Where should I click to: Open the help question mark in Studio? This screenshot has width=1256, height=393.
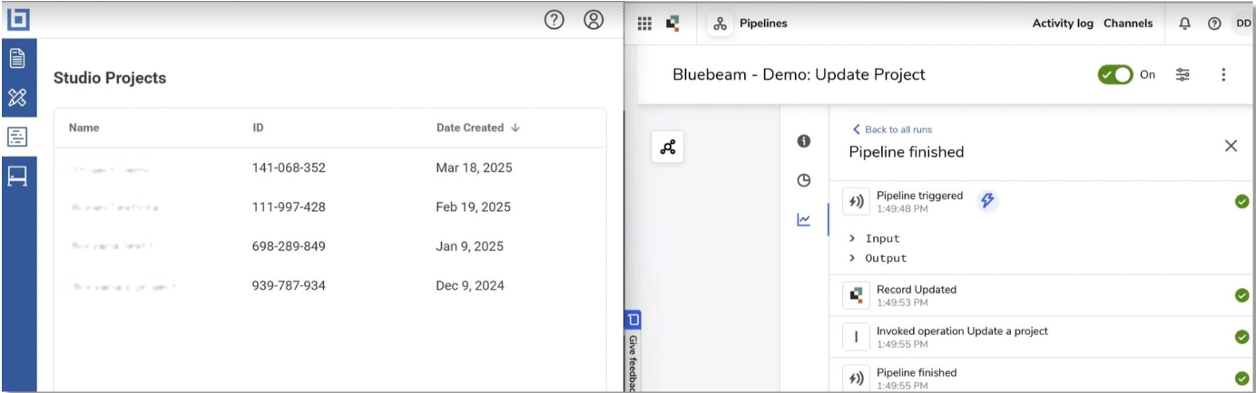point(554,19)
